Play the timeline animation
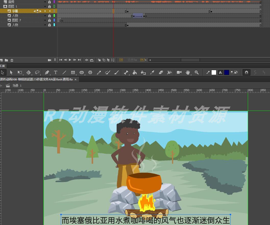Viewport: 270px width, 225px height. click(70, 60)
